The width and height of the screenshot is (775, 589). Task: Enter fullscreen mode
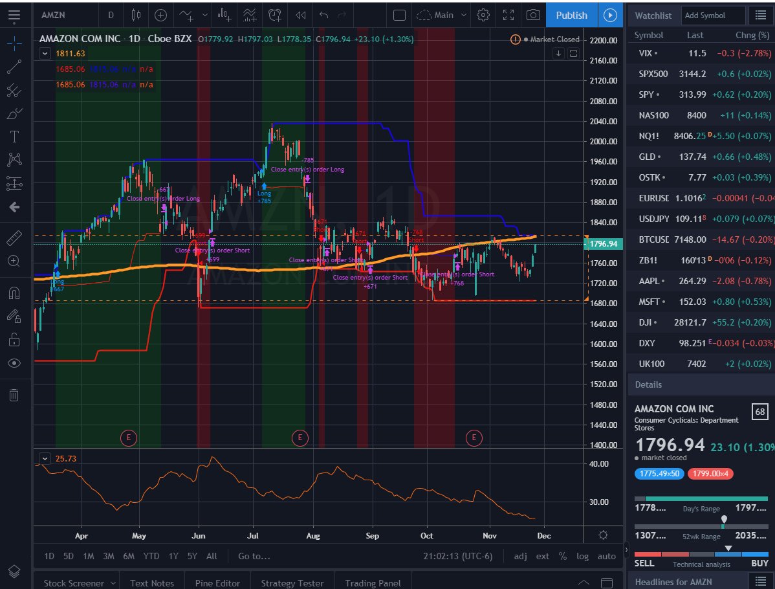pos(508,16)
